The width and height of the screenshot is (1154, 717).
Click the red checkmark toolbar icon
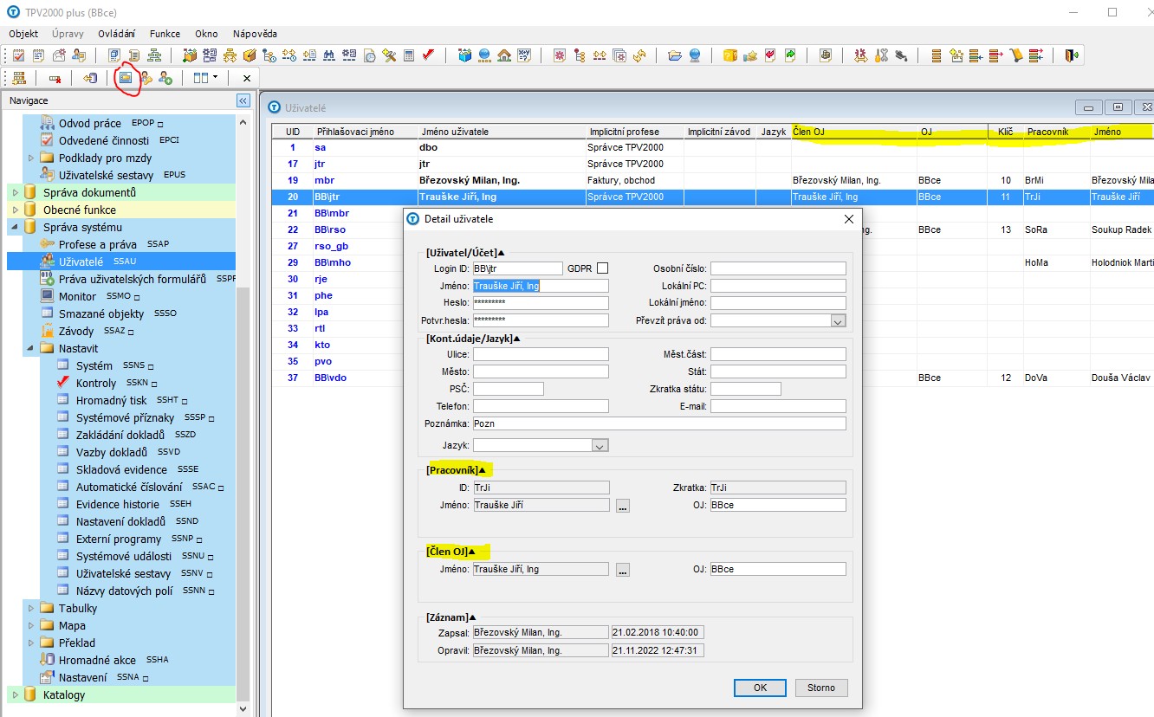click(428, 55)
